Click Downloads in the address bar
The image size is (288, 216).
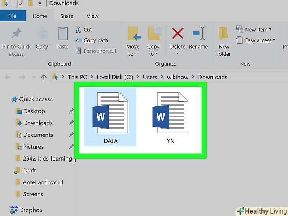coord(212,77)
